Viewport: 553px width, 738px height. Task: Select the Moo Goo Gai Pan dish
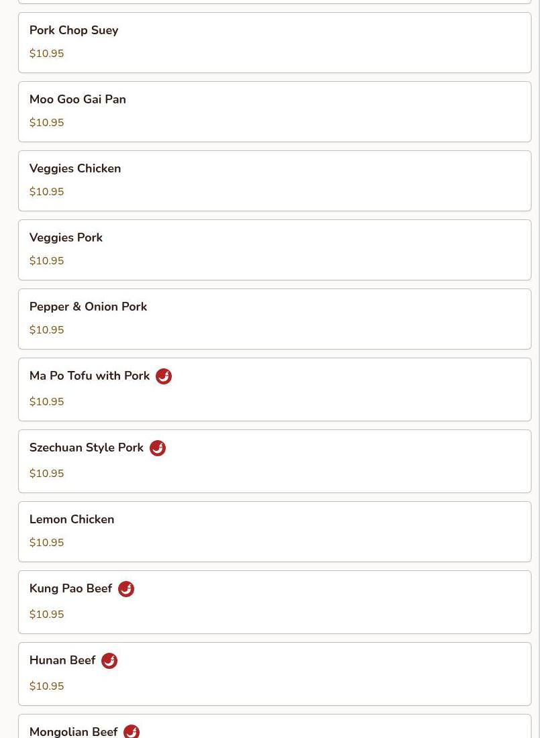275,111
